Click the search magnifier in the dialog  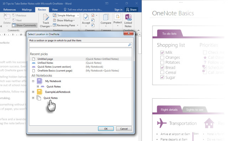pyautogui.click(x=130, y=45)
